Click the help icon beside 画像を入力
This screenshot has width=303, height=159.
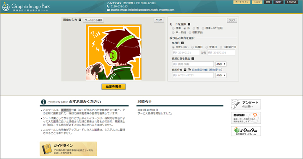80,20
